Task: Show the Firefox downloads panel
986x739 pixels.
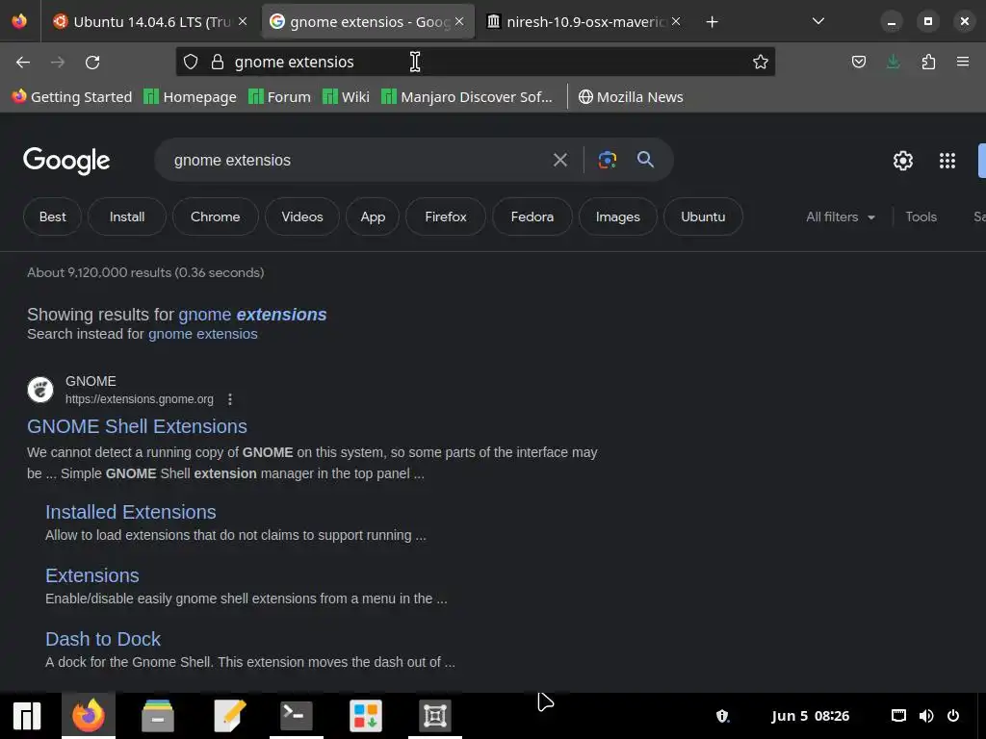Action: click(893, 62)
